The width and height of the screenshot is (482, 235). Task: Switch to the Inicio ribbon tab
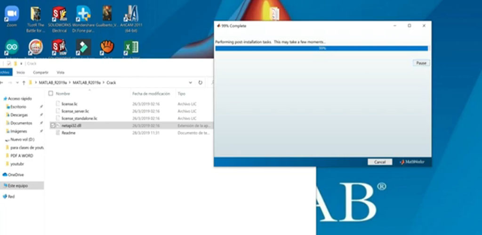[x=21, y=72]
